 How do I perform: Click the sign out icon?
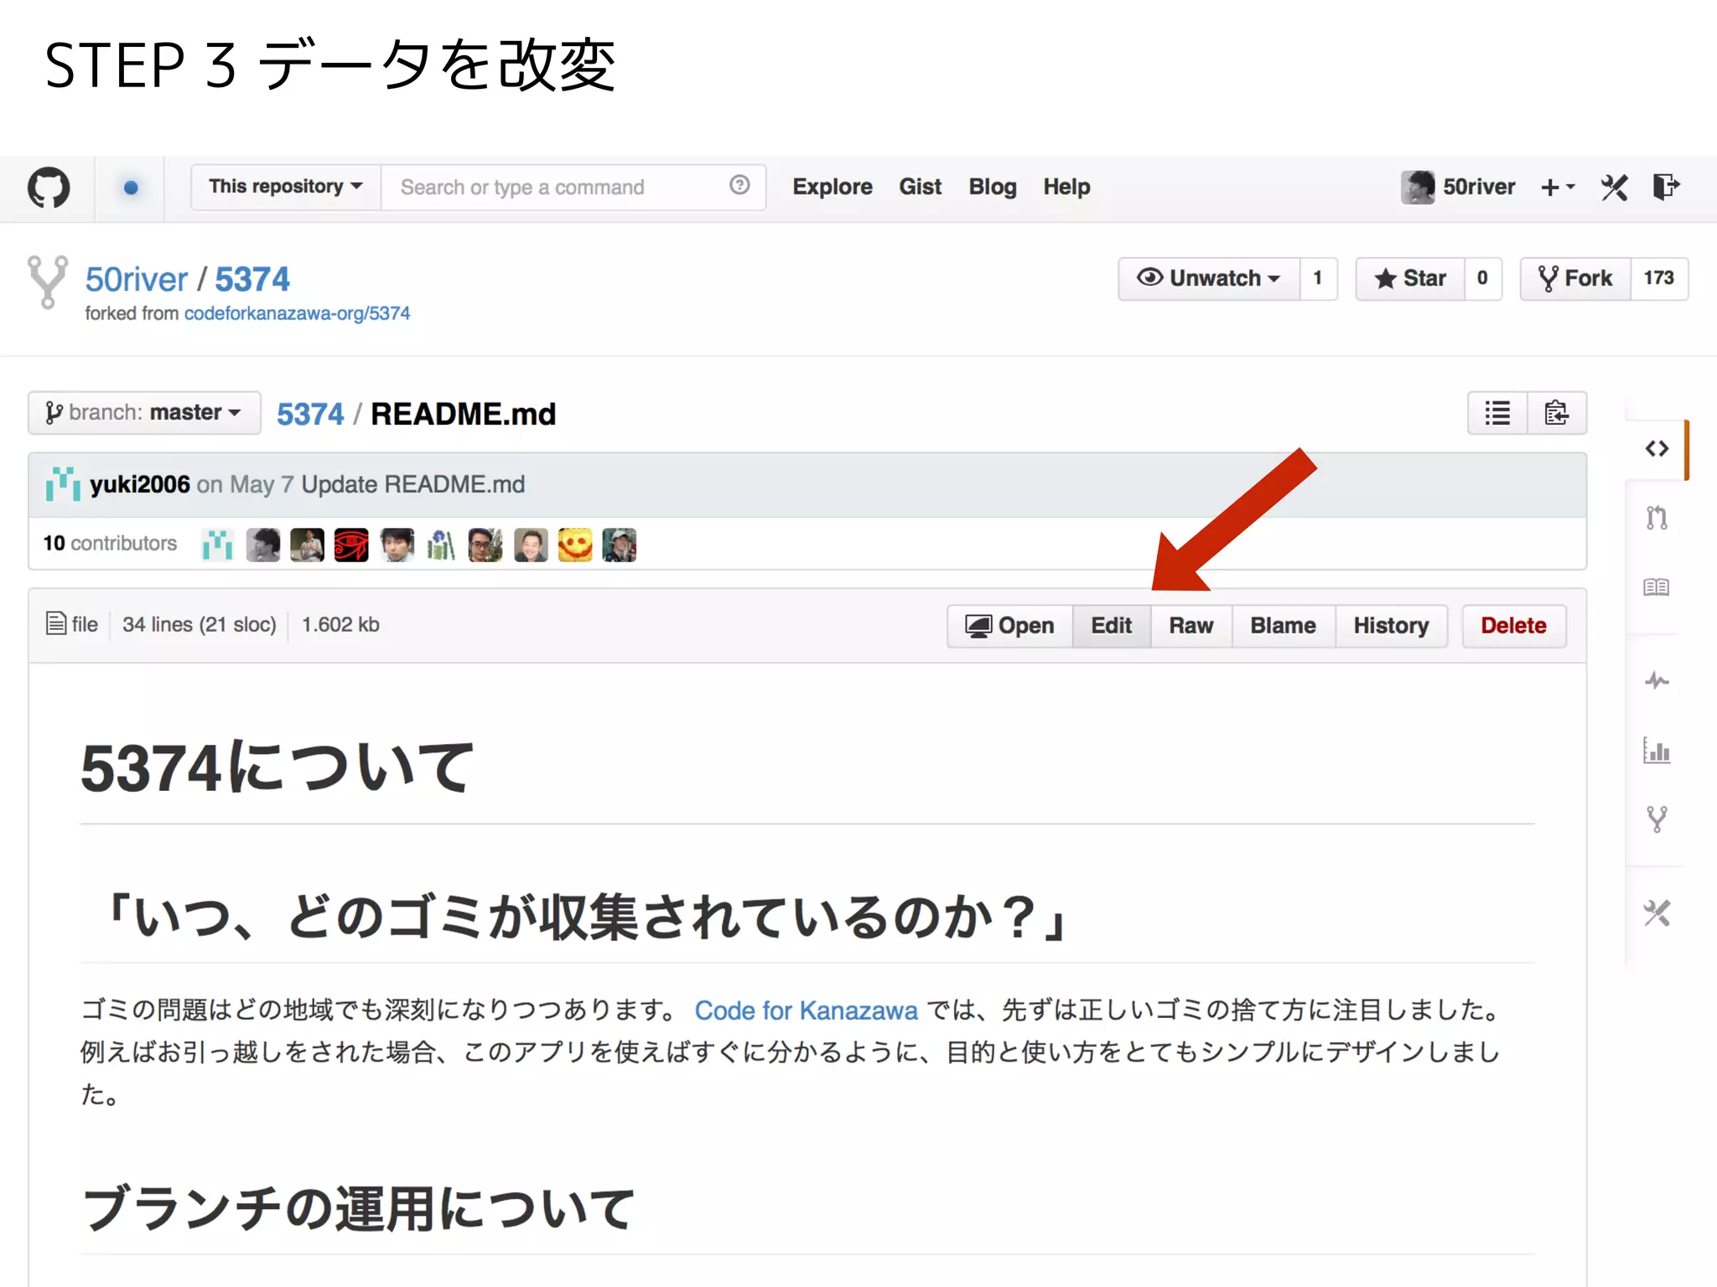[x=1666, y=186]
